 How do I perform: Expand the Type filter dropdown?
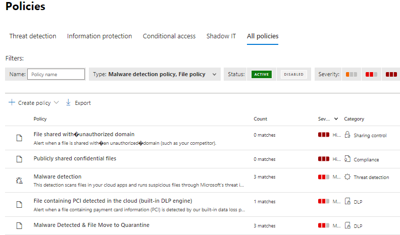coord(214,74)
